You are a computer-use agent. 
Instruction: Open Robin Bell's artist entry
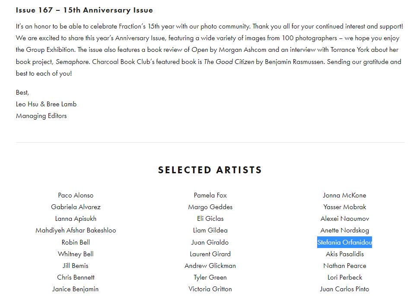point(76,242)
